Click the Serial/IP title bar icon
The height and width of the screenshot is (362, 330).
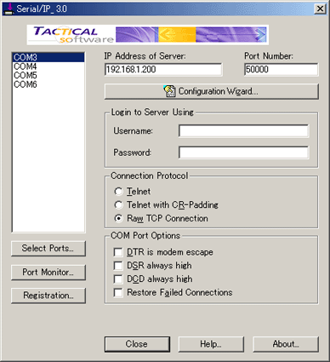[x=9, y=9]
